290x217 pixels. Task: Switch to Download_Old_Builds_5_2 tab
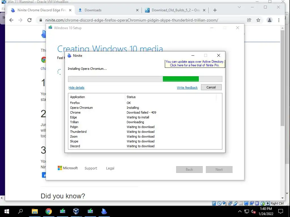point(175,10)
